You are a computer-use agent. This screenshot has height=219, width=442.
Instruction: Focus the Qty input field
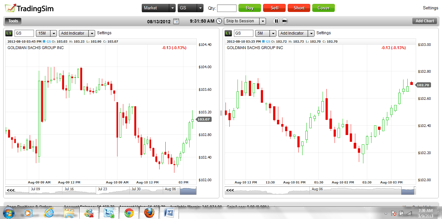(x=227, y=8)
